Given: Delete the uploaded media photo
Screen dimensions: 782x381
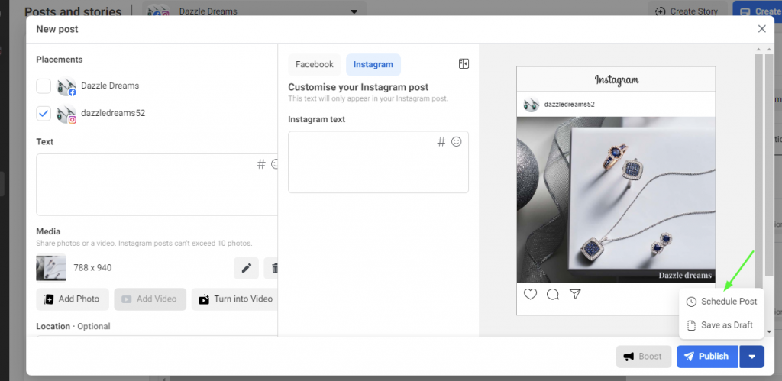Looking at the screenshot, I should click(271, 268).
